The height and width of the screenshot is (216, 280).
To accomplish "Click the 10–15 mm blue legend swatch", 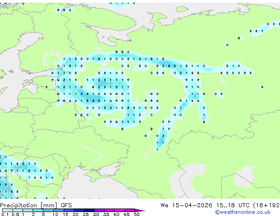I will (x=58, y=210).
